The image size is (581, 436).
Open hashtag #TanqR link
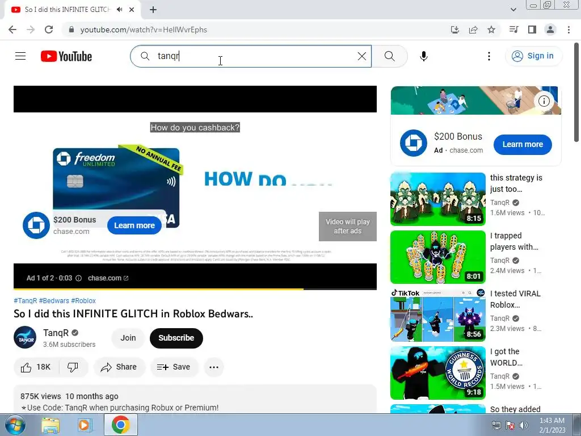[x=25, y=301]
